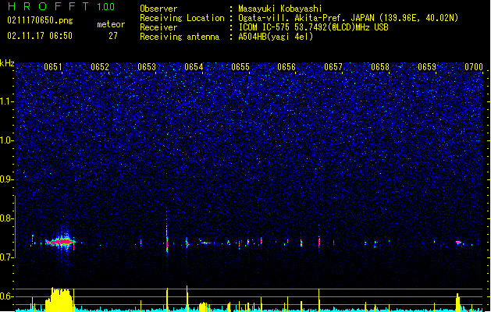
Task: Click the meteor echo just before 0700
Action: (x=458, y=243)
